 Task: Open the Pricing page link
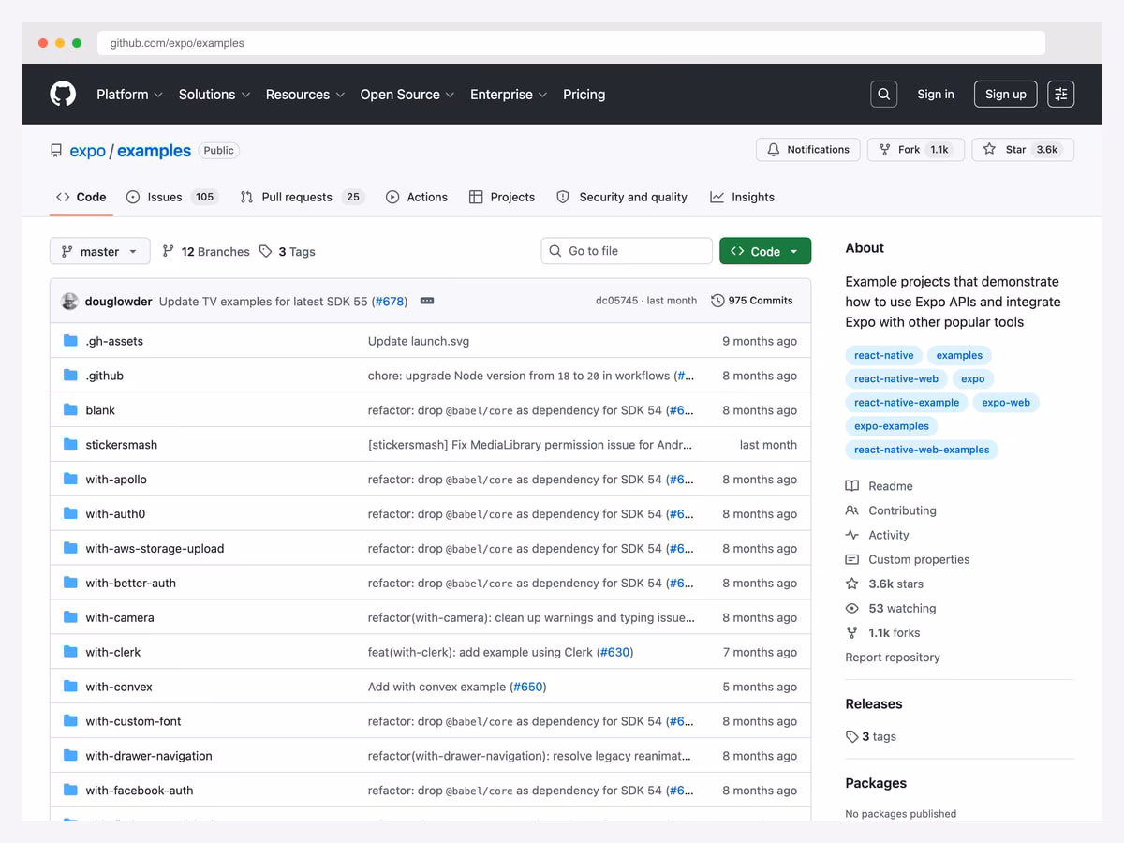click(584, 95)
